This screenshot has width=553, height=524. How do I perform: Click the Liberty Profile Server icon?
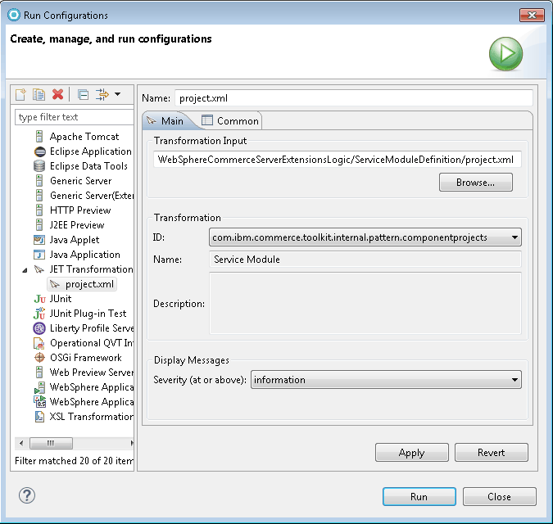point(39,328)
